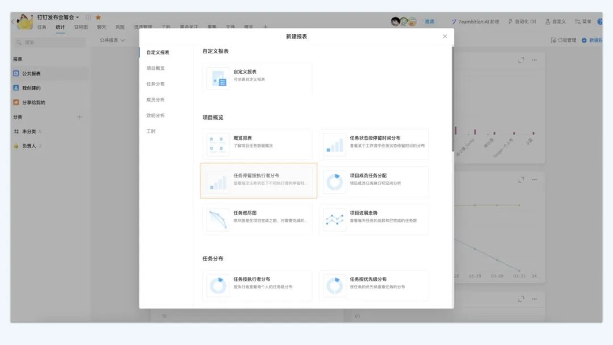
Task: Expand the chart to fullscreen
Action: click(521, 60)
